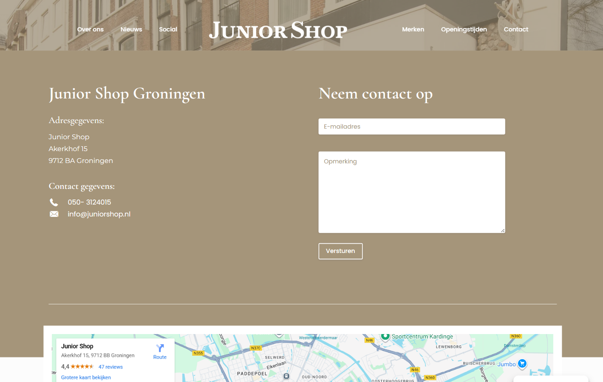The image size is (603, 382).
Task: Click the Junior Shop logo in the header
Action: [278, 30]
